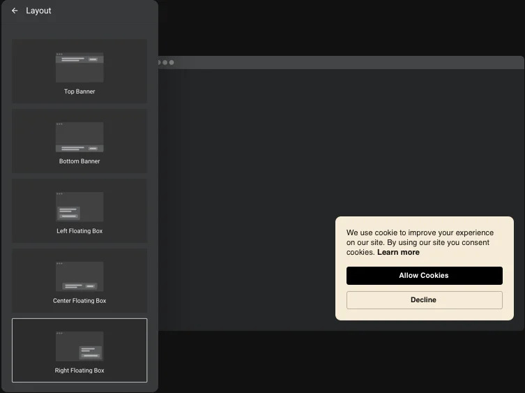Choose the Bottom Banner label
Viewport: 525px width, 393px height.
tap(79, 161)
